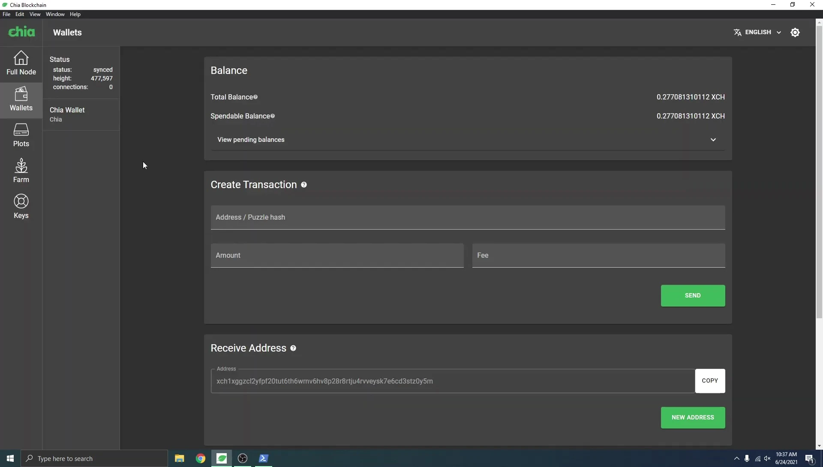Open the Keys section
This screenshot has height=467, width=823.
(x=21, y=207)
